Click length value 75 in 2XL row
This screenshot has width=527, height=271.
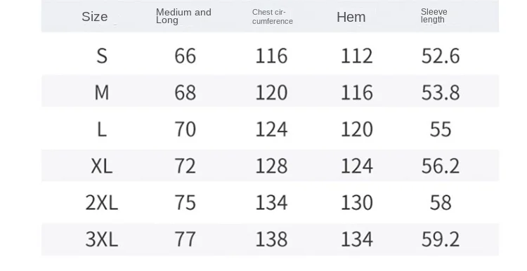pyautogui.click(x=186, y=202)
